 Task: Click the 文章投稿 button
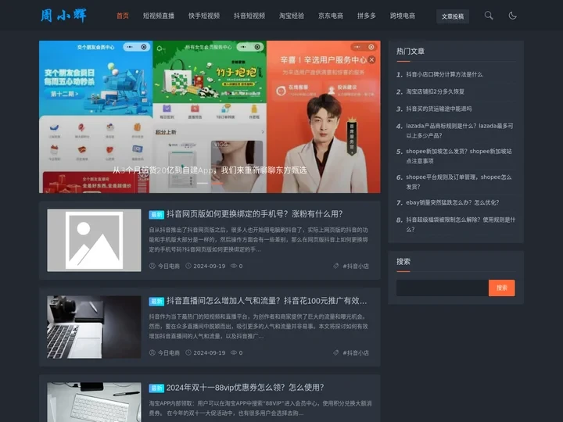[x=453, y=16]
